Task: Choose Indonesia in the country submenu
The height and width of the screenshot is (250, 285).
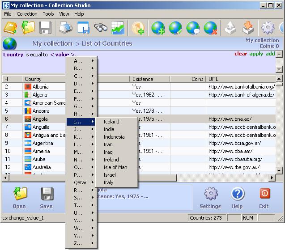Action: 117,137
